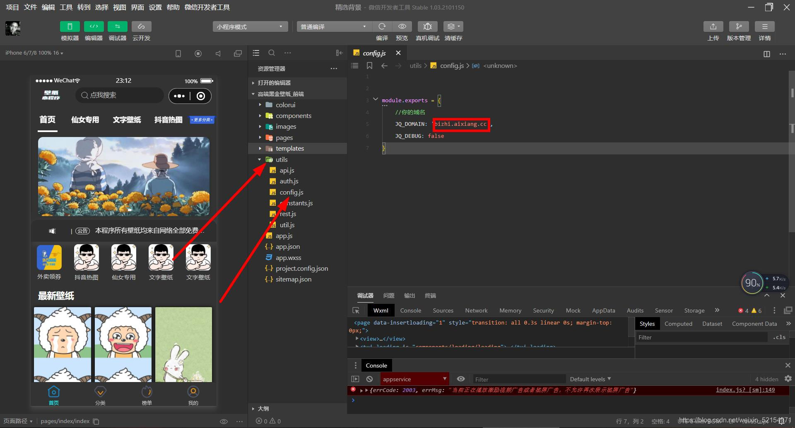This screenshot has width=795, height=428.
Task: Click the styles Filter input field
Action: pos(701,337)
